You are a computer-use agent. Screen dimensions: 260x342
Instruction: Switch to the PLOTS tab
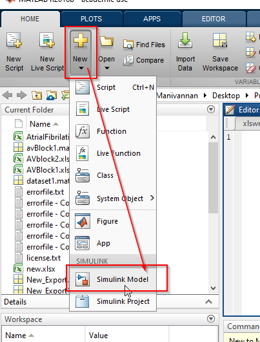92,19
